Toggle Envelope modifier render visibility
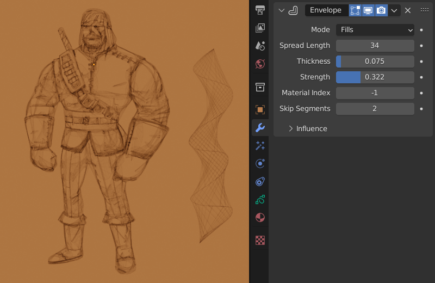435x283 pixels. [x=381, y=10]
